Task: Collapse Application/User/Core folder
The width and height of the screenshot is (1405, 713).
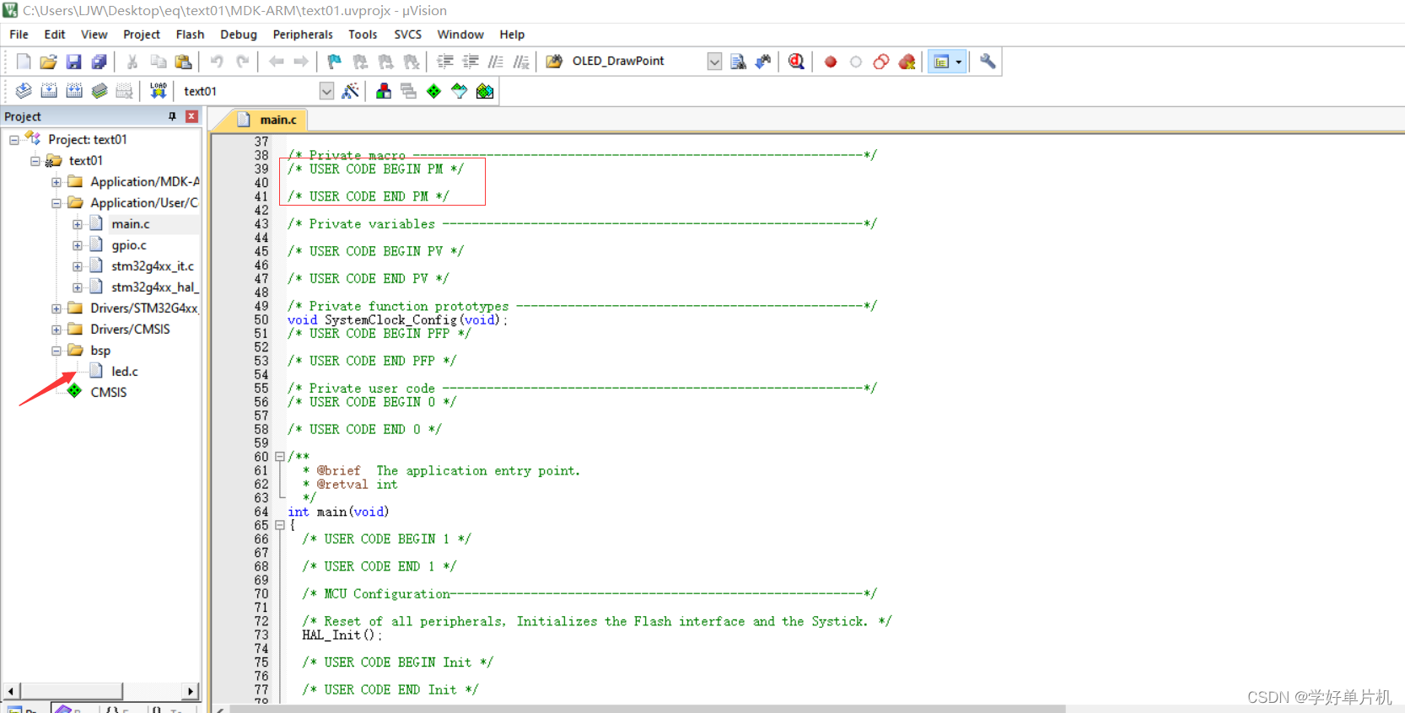Action: [x=57, y=203]
